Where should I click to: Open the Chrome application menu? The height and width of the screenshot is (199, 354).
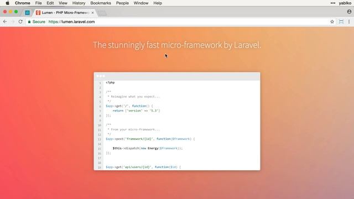point(22,3)
